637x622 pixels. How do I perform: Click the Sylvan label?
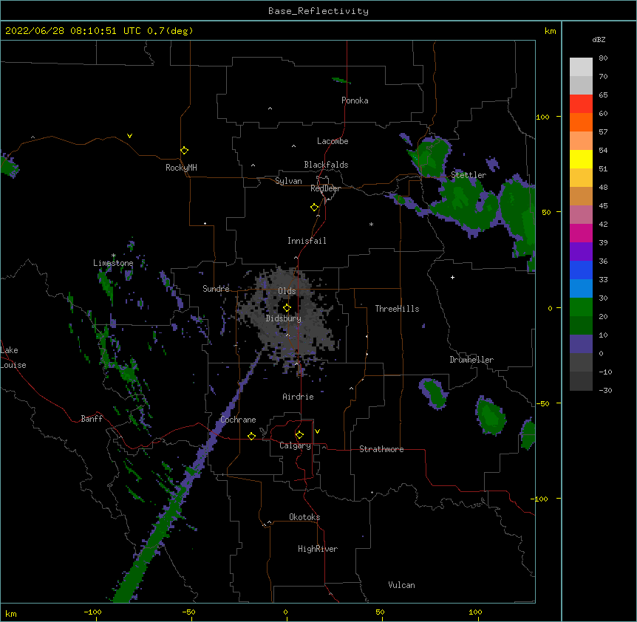pyautogui.click(x=288, y=181)
